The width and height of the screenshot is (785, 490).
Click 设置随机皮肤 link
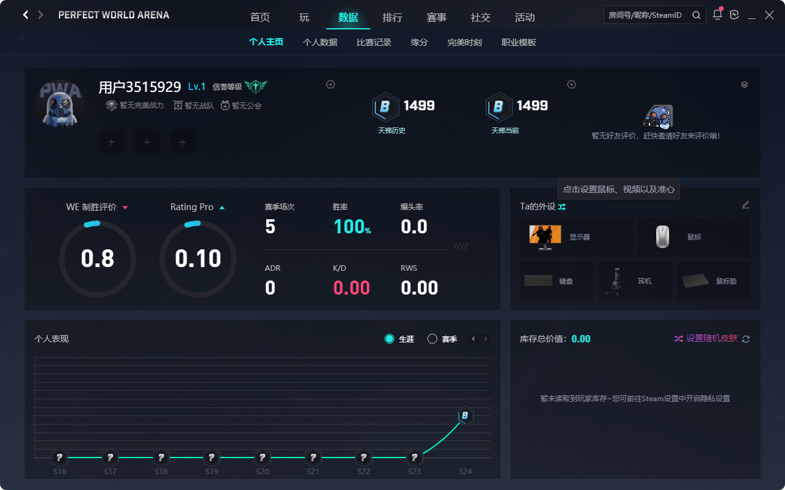pos(711,338)
